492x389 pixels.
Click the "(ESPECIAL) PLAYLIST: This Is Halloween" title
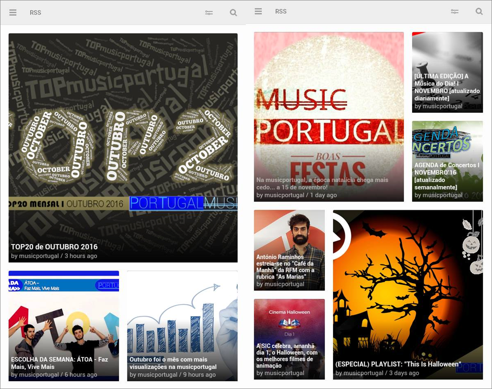click(x=398, y=364)
